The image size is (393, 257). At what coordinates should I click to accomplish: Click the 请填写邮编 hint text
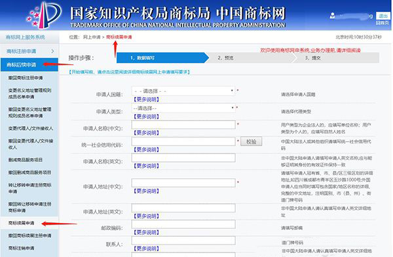(x=291, y=228)
